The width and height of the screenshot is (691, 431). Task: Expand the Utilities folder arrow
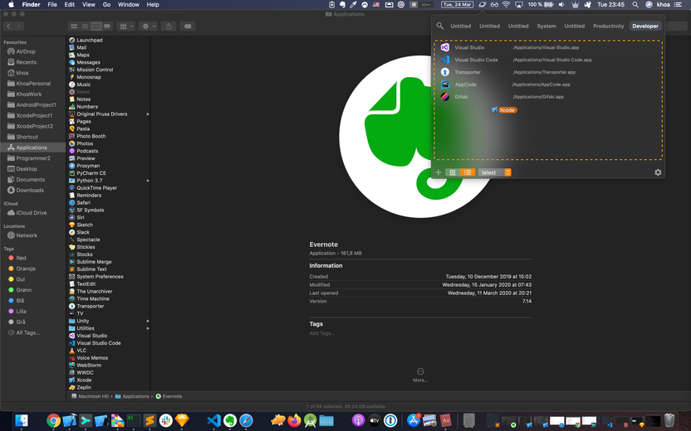148,328
